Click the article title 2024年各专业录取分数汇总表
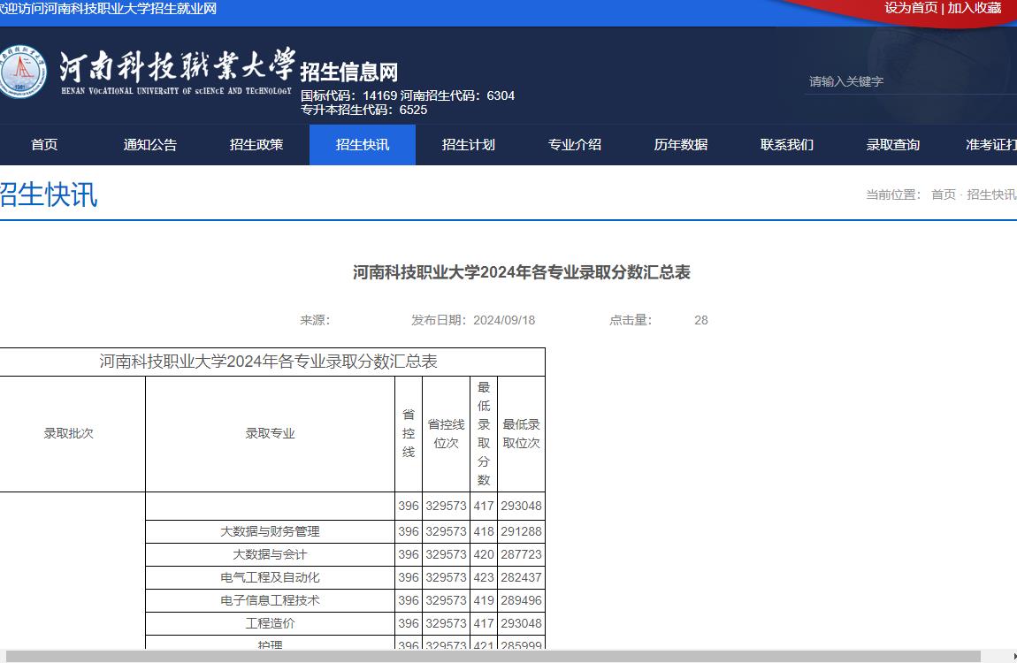The height and width of the screenshot is (663, 1017). point(522,272)
